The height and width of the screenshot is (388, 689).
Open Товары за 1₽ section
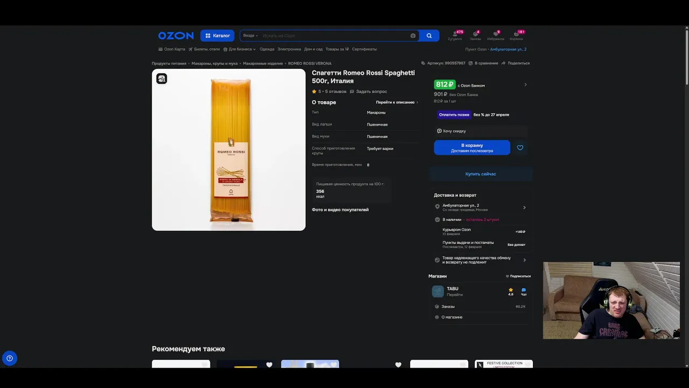click(x=337, y=49)
